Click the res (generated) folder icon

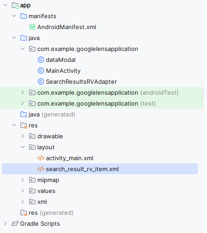pos(24,213)
